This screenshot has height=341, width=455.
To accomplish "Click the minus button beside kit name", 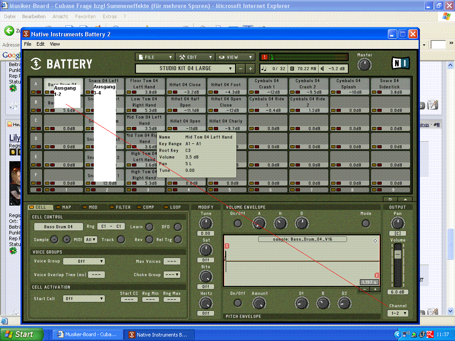I will coord(240,69).
